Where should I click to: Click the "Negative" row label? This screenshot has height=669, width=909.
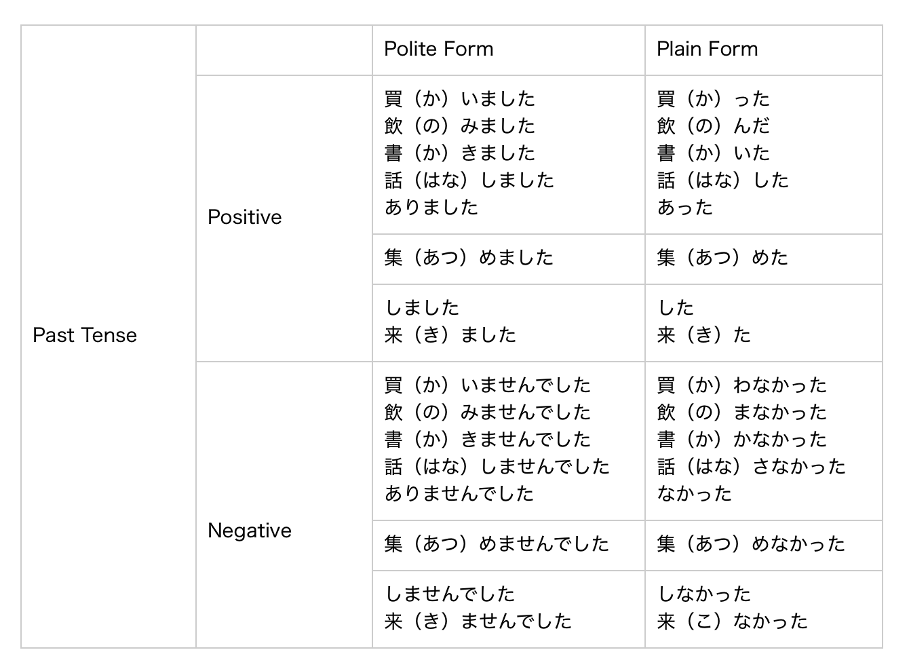pyautogui.click(x=249, y=531)
